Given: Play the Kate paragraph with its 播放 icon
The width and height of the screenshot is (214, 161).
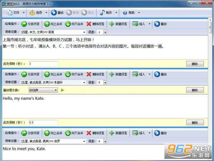Looking at the screenshot, I should click(x=160, y=74).
